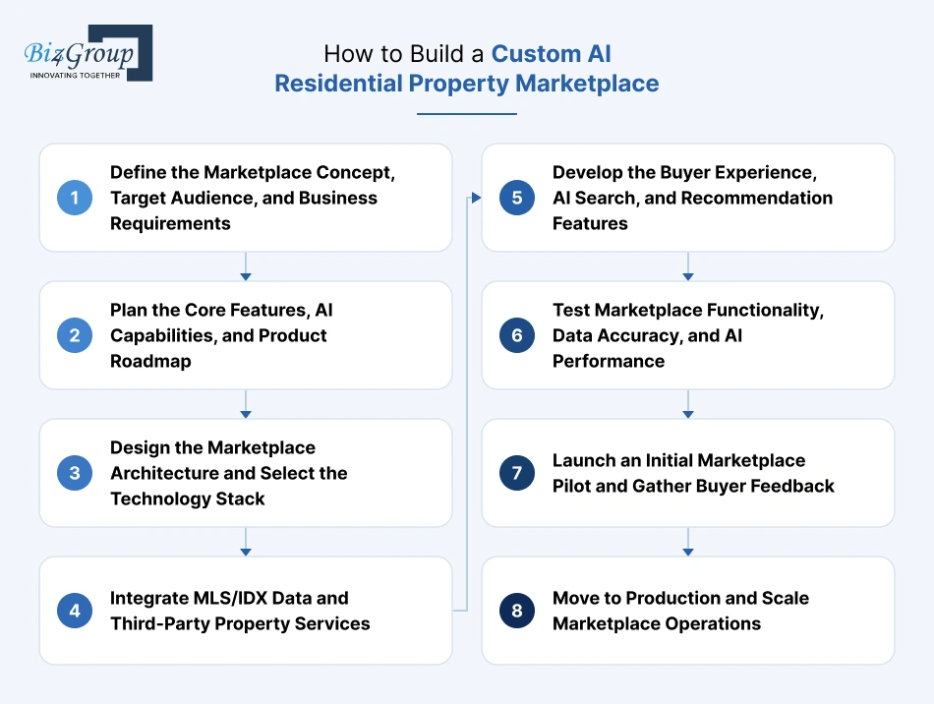Viewport: 934px width, 704px height.
Task: Select the step 5 number badge
Action: [517, 198]
